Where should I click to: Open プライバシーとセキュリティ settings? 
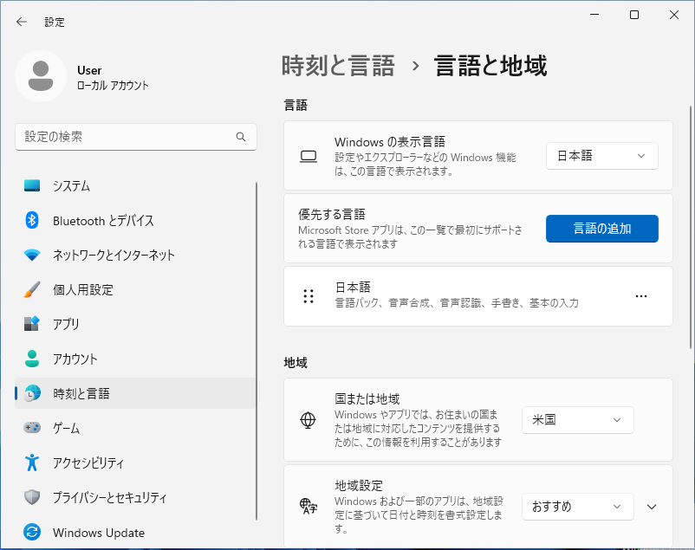click(135, 497)
